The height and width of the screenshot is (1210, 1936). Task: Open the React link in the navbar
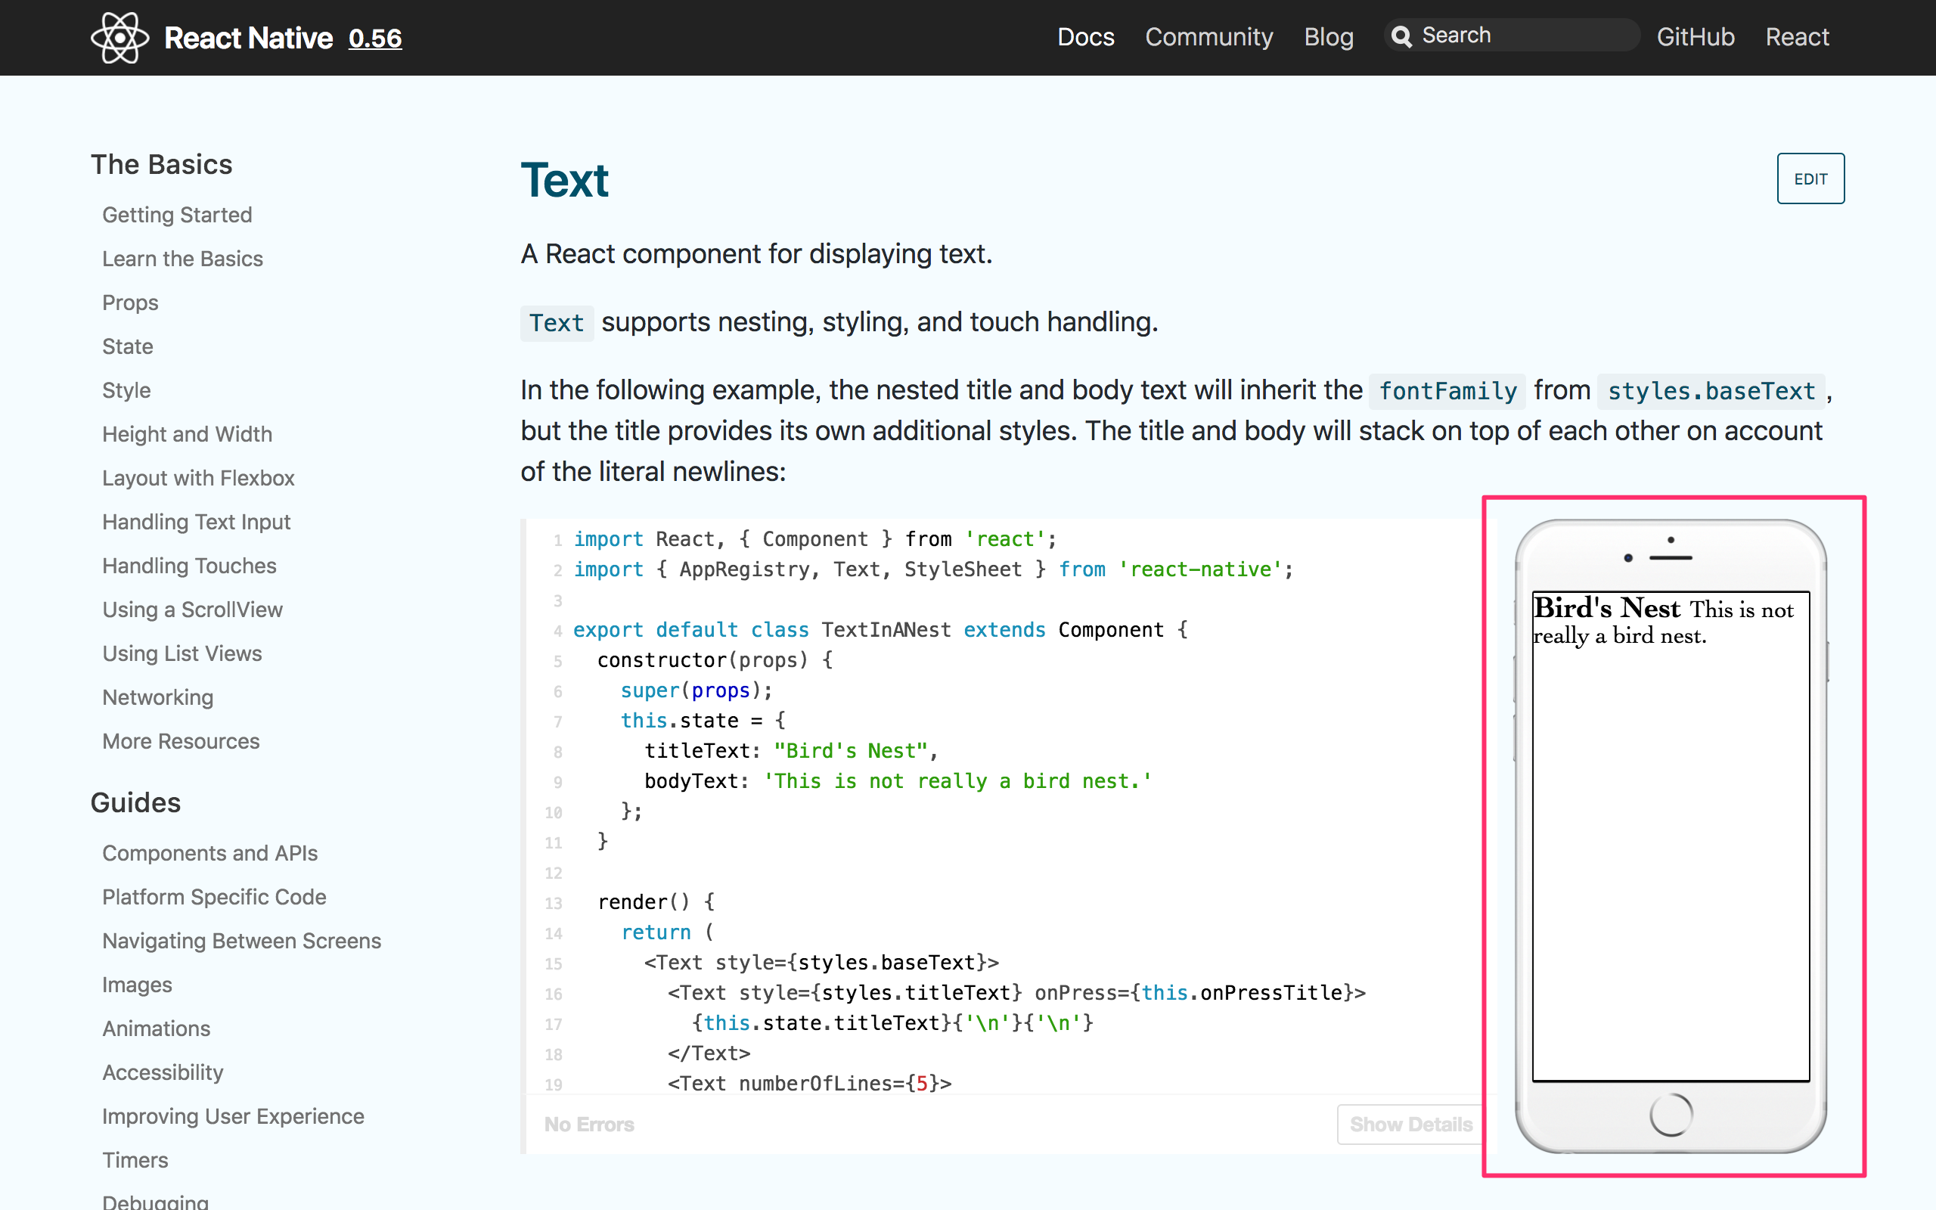1797,37
